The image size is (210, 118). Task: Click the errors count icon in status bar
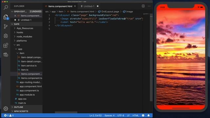point(6,115)
